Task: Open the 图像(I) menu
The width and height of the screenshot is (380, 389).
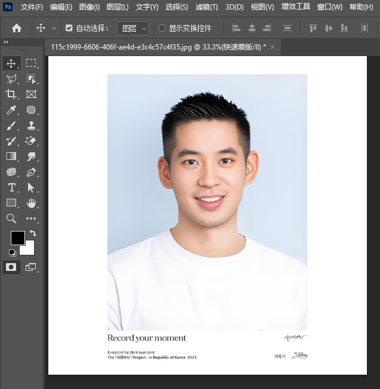Action: [89, 7]
